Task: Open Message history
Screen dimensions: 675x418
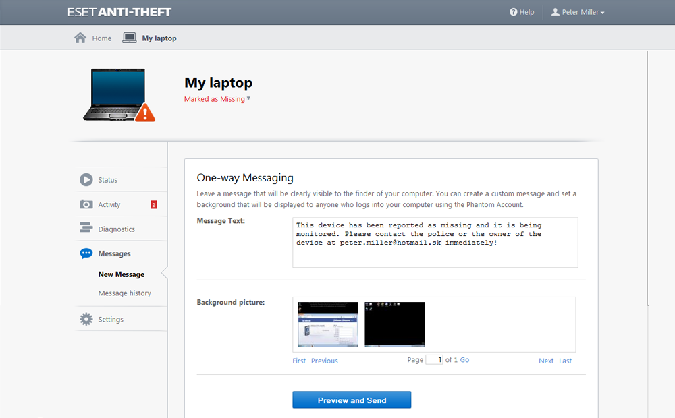Action: tap(124, 293)
